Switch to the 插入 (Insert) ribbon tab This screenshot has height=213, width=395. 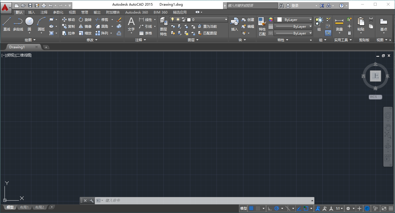pyautogui.click(x=31, y=12)
